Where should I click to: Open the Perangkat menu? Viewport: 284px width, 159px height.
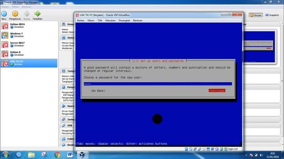[x=124, y=21]
